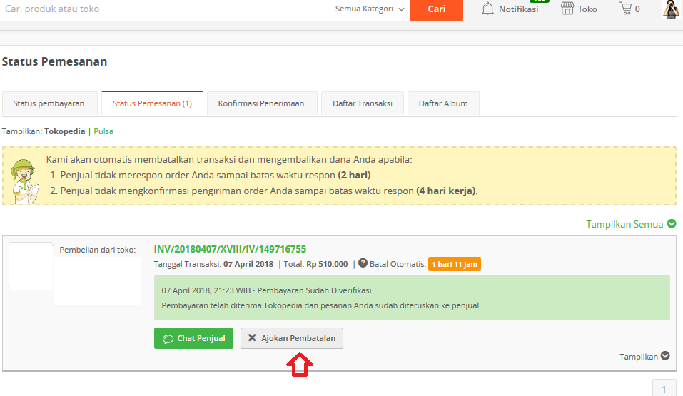
Task: Click the Status Pemesanan page heading
Action: pyautogui.click(x=54, y=61)
